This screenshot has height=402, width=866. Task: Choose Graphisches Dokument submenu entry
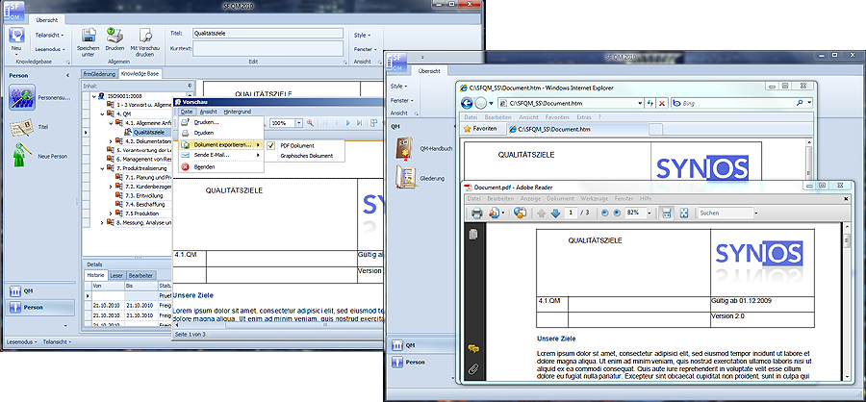307,156
